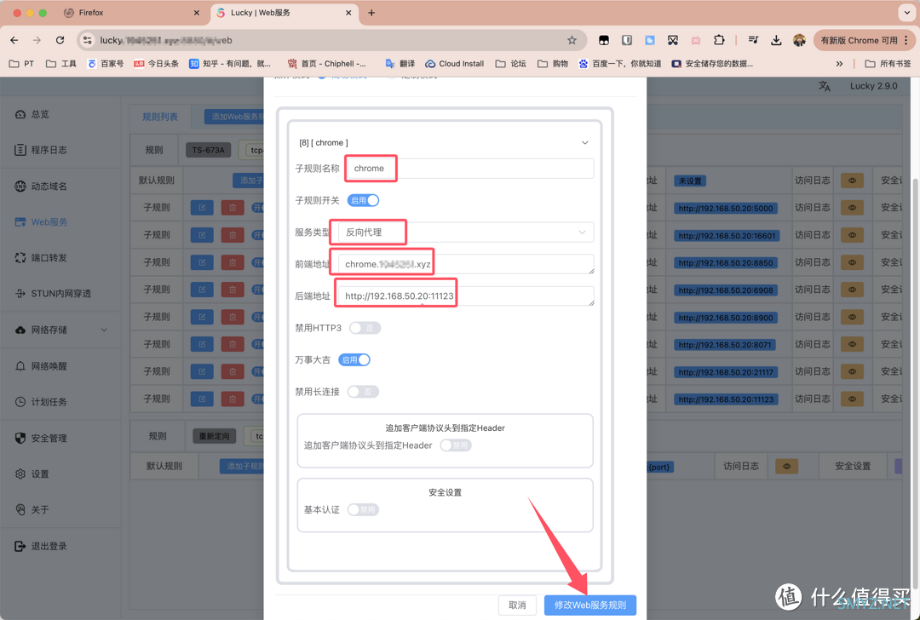Open the 工具 bookmarks folder
The image size is (920, 620).
(x=61, y=63)
